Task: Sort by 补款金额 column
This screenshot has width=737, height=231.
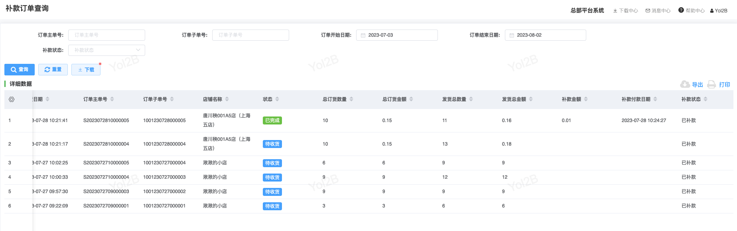Action: pyautogui.click(x=586, y=99)
